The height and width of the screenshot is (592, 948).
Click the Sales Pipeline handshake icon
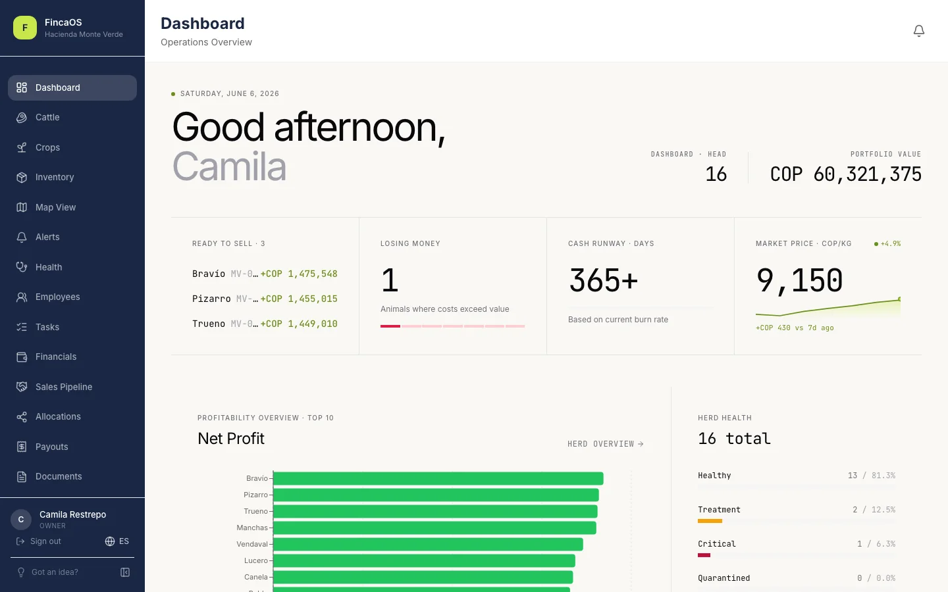click(x=22, y=387)
